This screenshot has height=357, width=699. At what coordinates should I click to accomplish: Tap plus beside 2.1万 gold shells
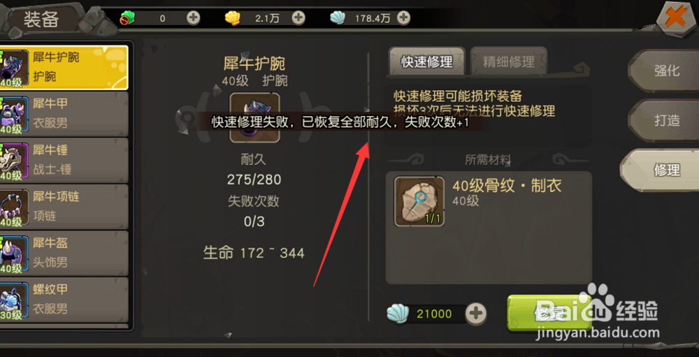point(298,18)
